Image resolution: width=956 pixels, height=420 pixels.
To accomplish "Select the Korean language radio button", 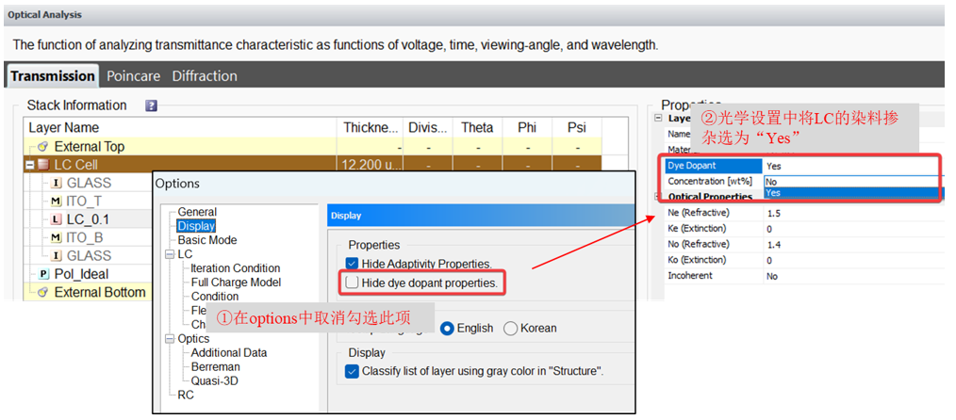I will pos(511,329).
